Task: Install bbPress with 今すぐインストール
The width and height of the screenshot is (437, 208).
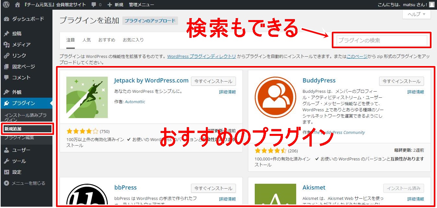Action: point(213,188)
